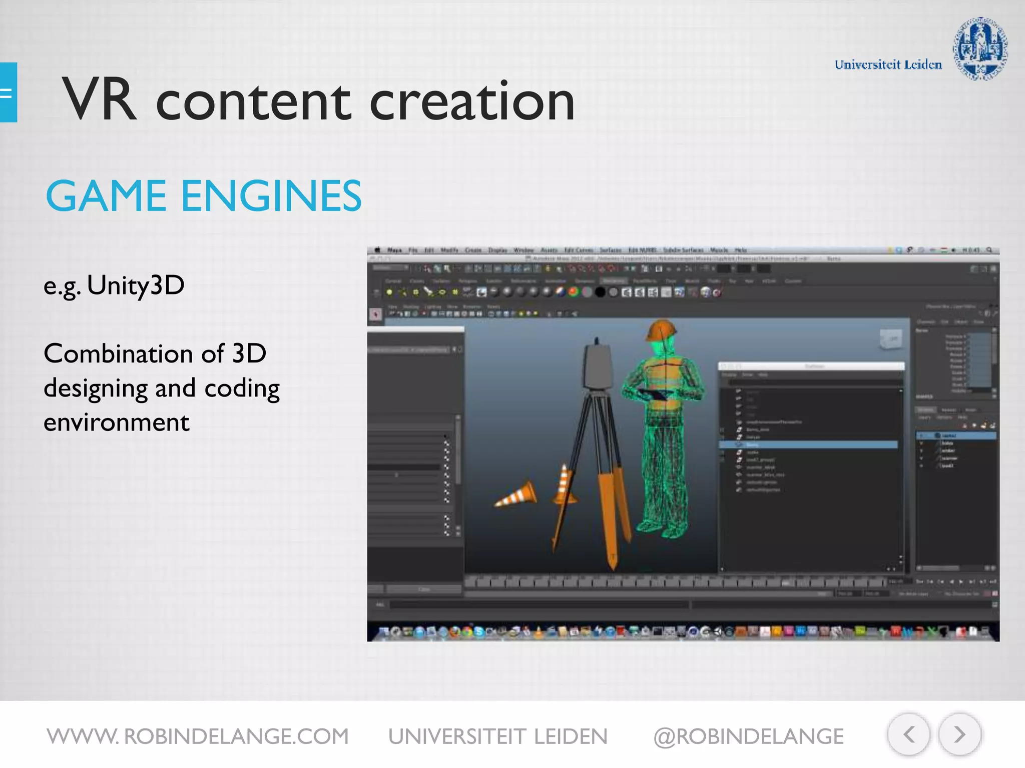Image resolution: width=1025 pixels, height=768 pixels.
Task: Toggle visibility of the bottom display layer
Action: (x=921, y=465)
